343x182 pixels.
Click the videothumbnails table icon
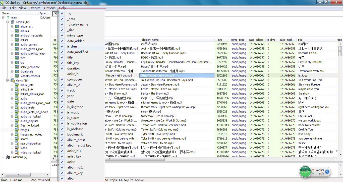(x=17, y=76)
